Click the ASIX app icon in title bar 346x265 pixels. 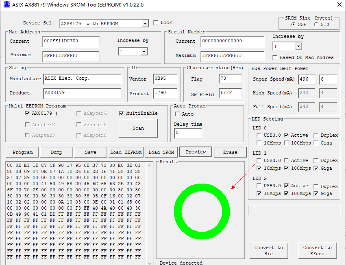pos(7,4)
